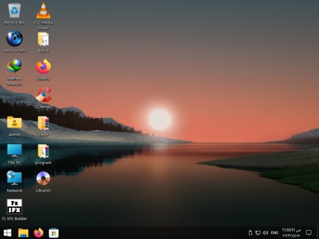
Task: Start CCleaner from the desktop
Action: pos(43,98)
